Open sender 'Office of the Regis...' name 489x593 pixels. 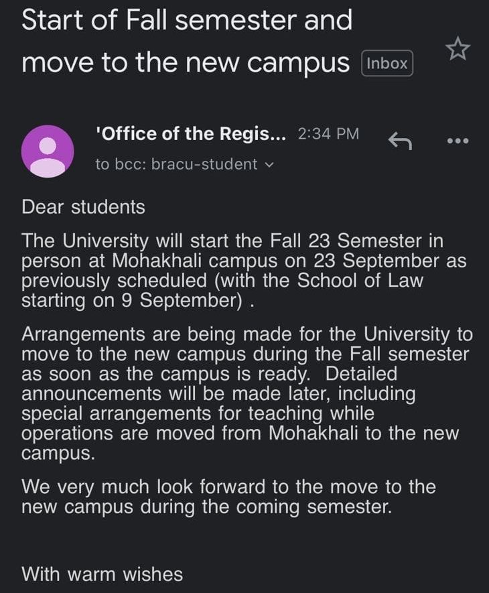coord(191,133)
